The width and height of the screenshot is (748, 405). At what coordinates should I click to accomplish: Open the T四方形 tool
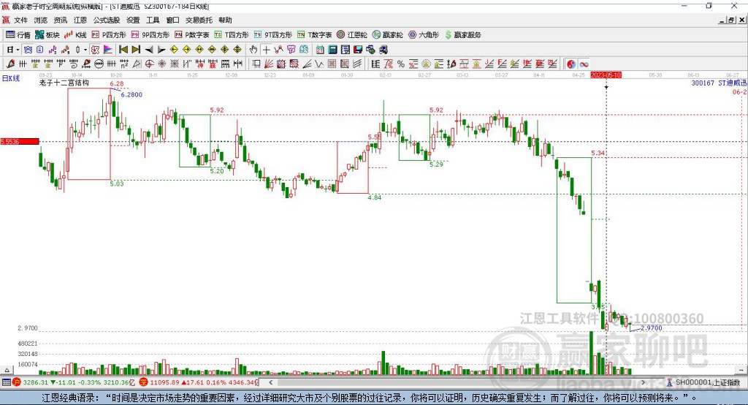coord(232,35)
